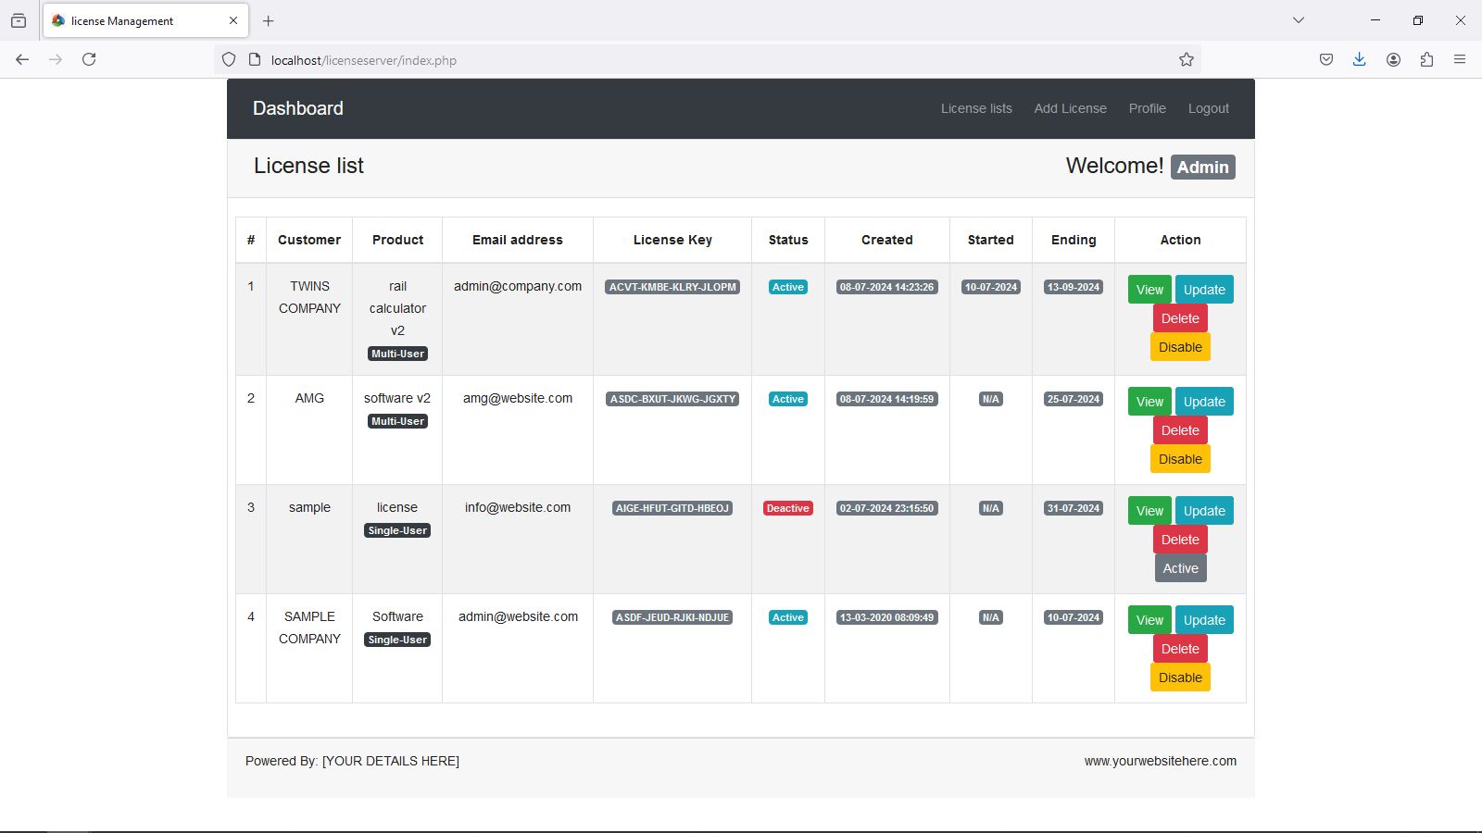Delete the SAMPLE COMPANY license
The width and height of the screenshot is (1482, 833).
point(1180,649)
